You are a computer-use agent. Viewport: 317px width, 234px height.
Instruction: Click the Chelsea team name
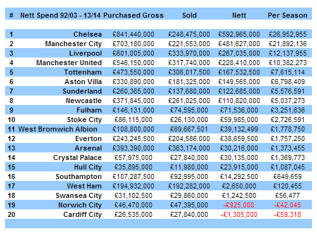(87, 34)
